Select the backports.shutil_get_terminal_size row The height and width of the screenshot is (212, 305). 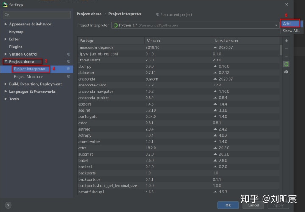[178, 186]
